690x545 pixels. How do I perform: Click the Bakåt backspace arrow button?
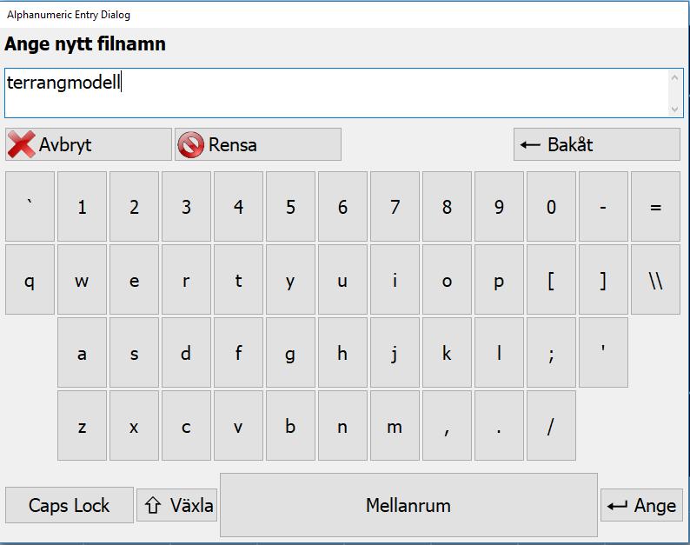pyautogui.click(x=597, y=144)
